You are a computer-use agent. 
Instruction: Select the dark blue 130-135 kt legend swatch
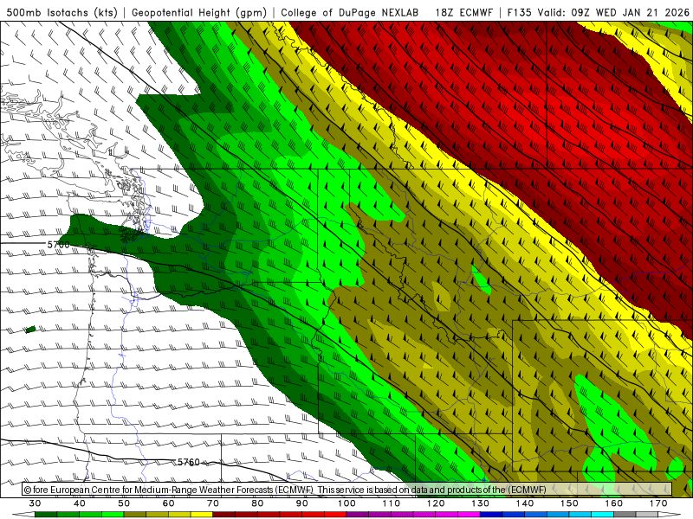coord(491,515)
